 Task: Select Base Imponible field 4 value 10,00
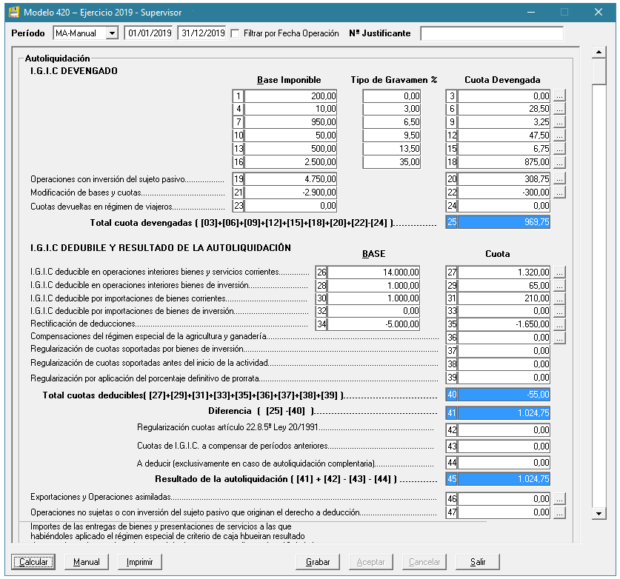[290, 109]
